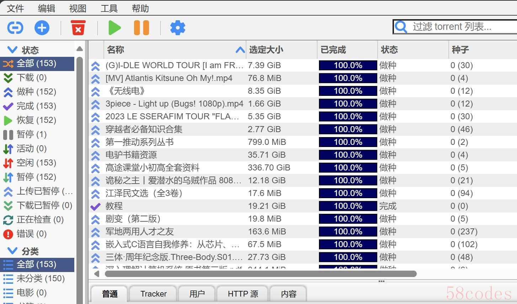This screenshot has width=517, height=304.
Task: Select torrent 2023 LE SSERAFIM TOUR
Action: pyautogui.click(x=303, y=116)
